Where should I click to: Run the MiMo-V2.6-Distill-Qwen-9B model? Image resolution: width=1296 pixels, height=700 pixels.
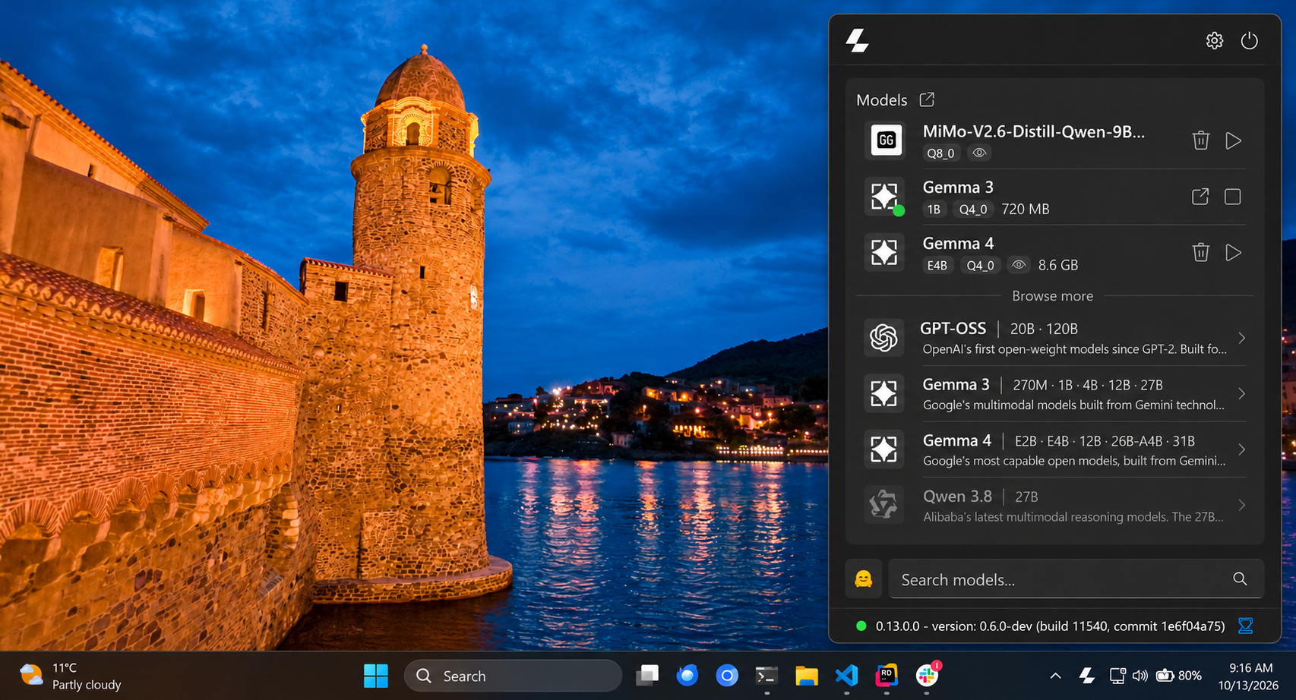click(1234, 140)
